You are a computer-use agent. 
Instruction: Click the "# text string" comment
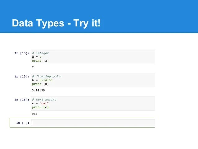[x=44, y=100]
